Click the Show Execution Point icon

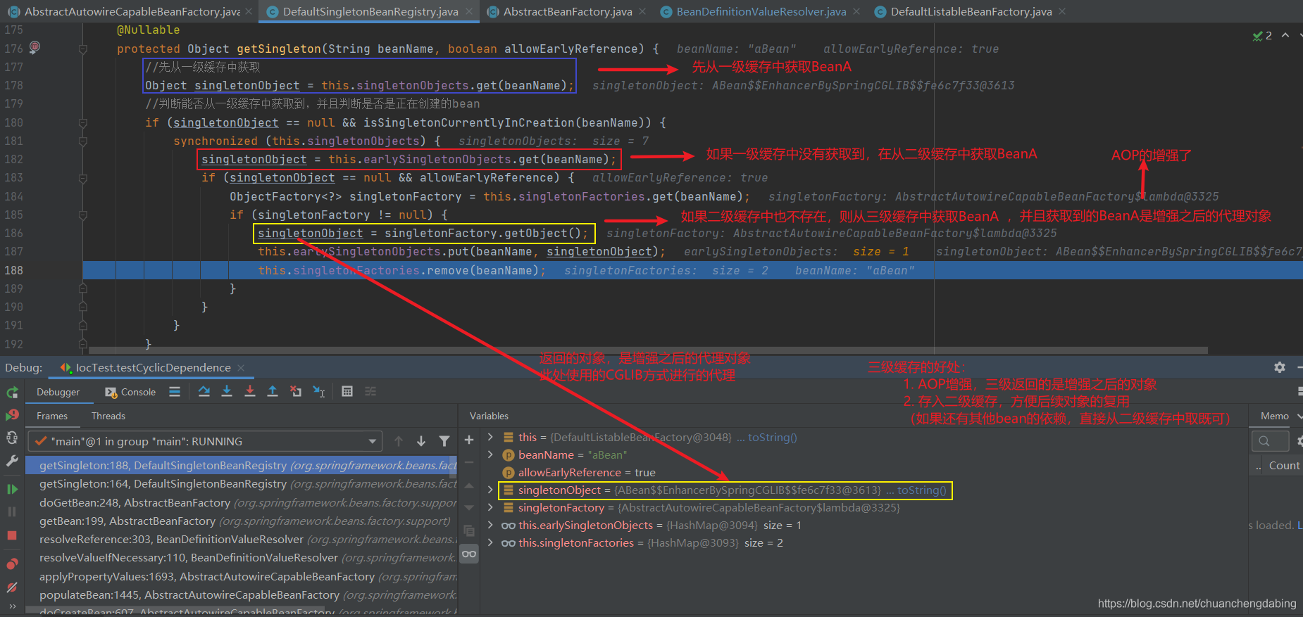click(x=175, y=392)
